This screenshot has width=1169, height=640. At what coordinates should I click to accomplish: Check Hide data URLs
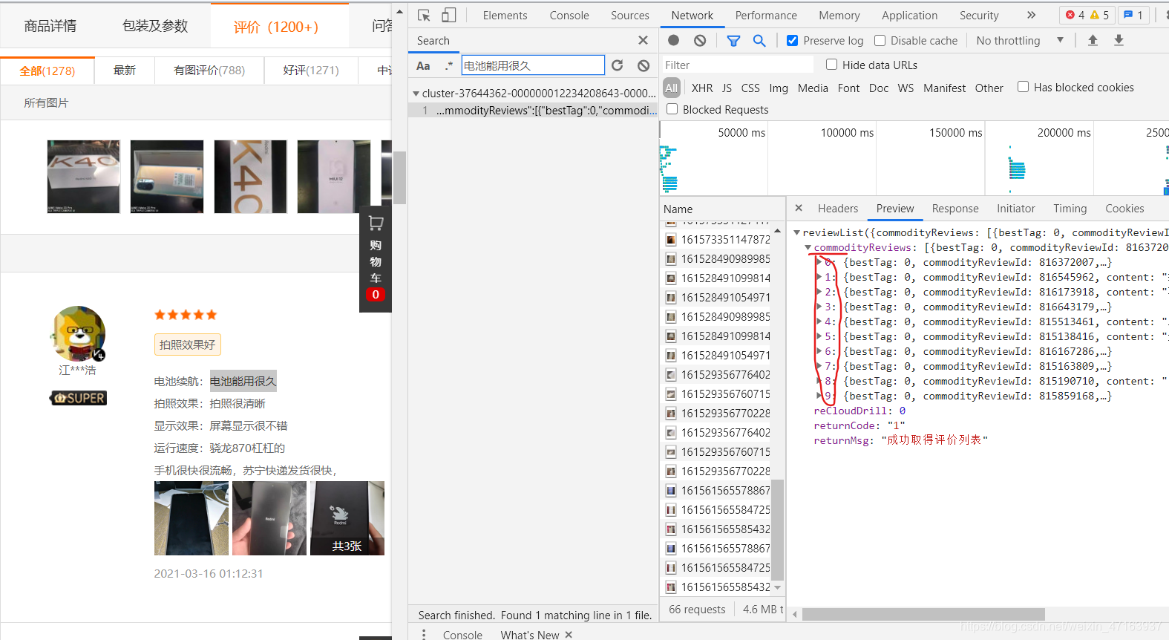(831, 65)
